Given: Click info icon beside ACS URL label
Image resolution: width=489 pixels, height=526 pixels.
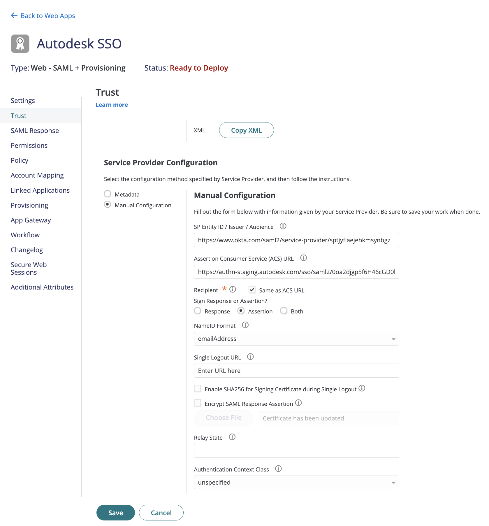Looking at the screenshot, I should [x=303, y=258].
